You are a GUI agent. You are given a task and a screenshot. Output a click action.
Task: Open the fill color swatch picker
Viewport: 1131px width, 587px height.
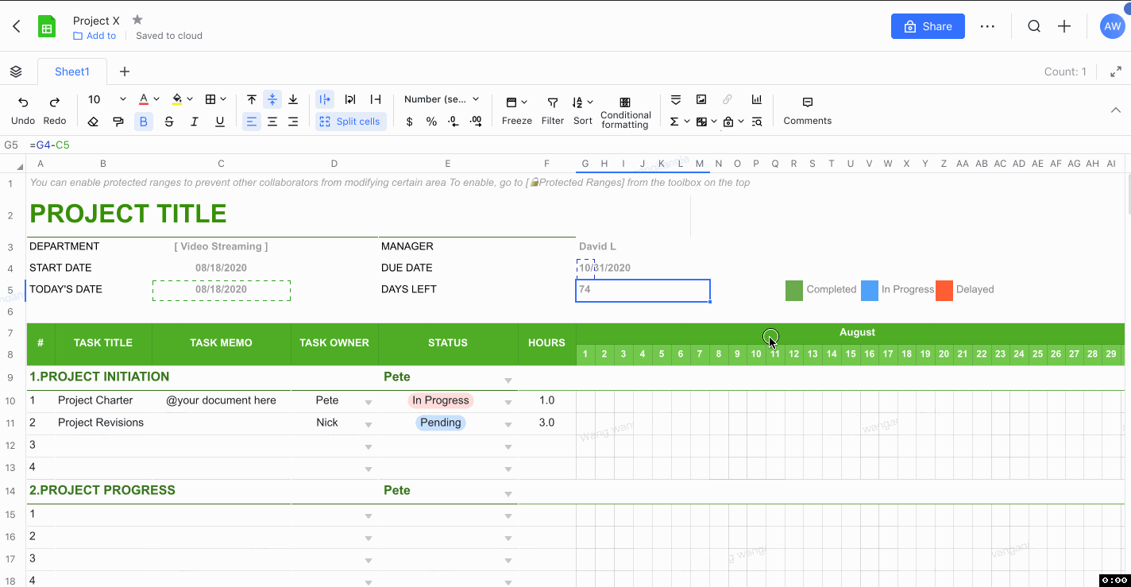[x=179, y=99]
